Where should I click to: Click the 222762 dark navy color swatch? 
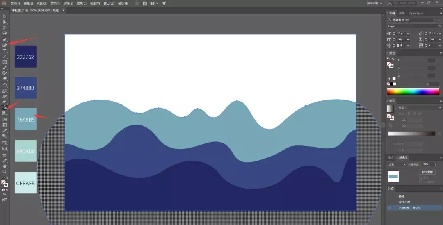pos(26,57)
